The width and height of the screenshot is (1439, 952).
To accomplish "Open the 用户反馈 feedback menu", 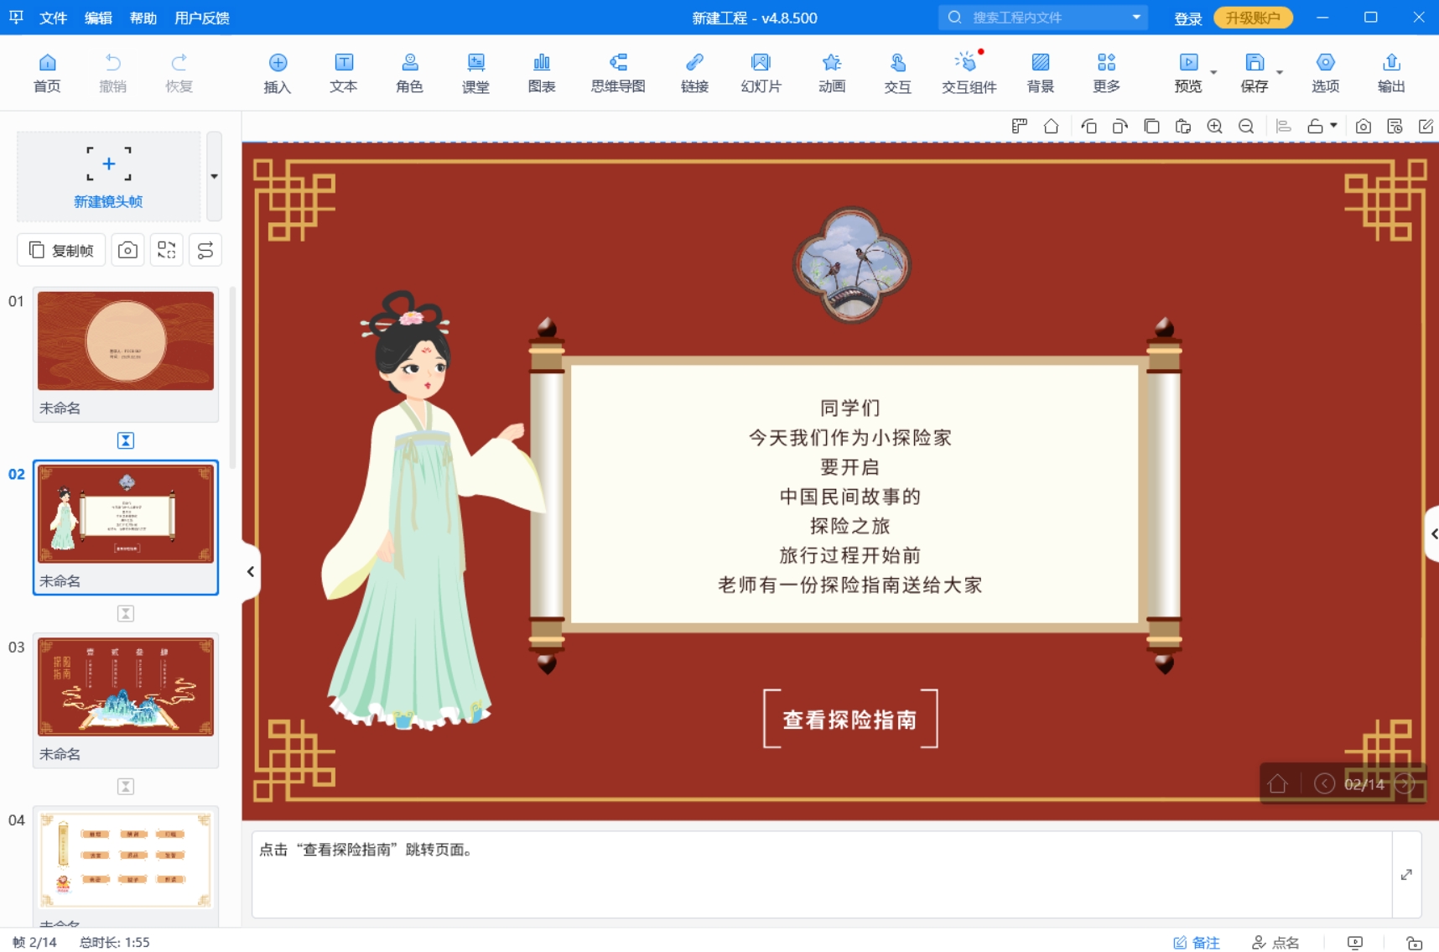I will (202, 18).
